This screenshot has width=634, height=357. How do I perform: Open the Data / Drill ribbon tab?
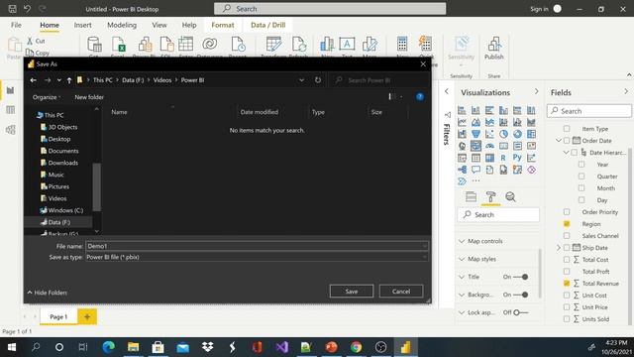coord(268,25)
